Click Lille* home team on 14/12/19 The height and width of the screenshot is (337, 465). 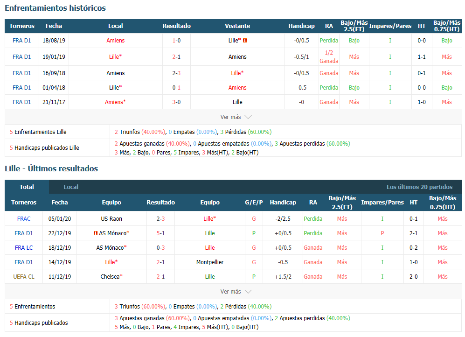point(111,262)
